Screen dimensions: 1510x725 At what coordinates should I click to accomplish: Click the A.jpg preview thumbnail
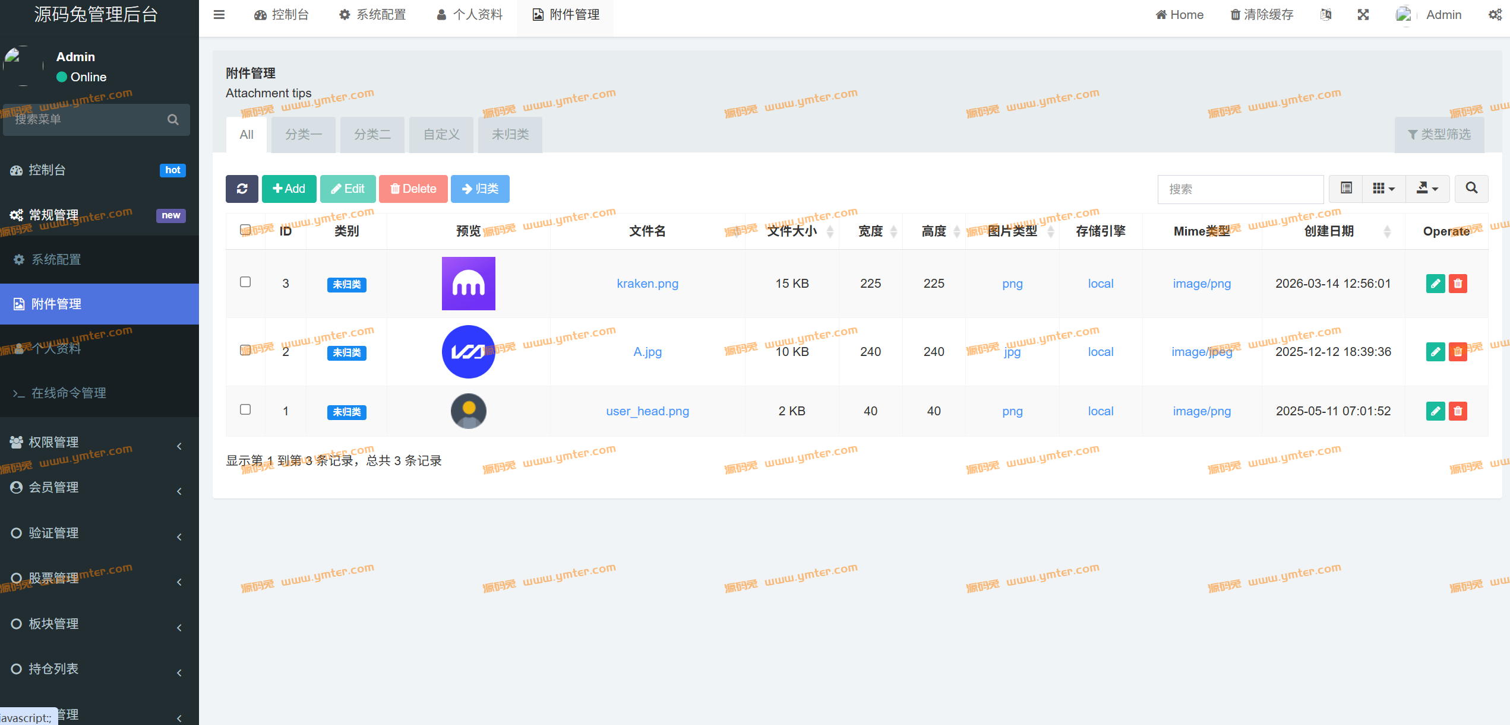(468, 352)
